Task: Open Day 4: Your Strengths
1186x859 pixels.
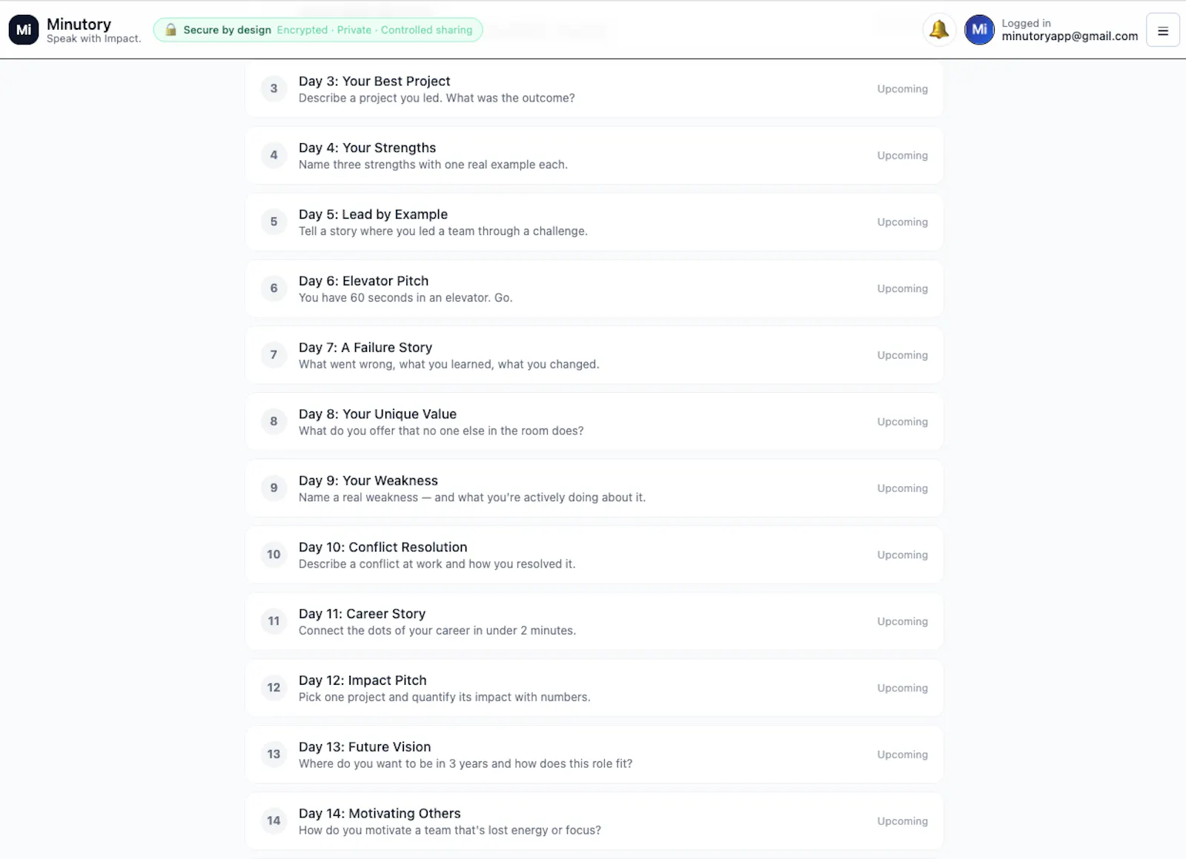Action: click(x=594, y=155)
